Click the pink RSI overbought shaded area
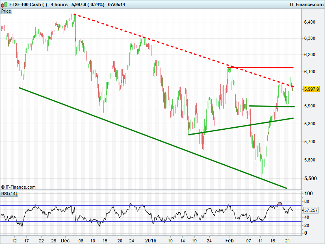325x244 pixels. pos(279,204)
